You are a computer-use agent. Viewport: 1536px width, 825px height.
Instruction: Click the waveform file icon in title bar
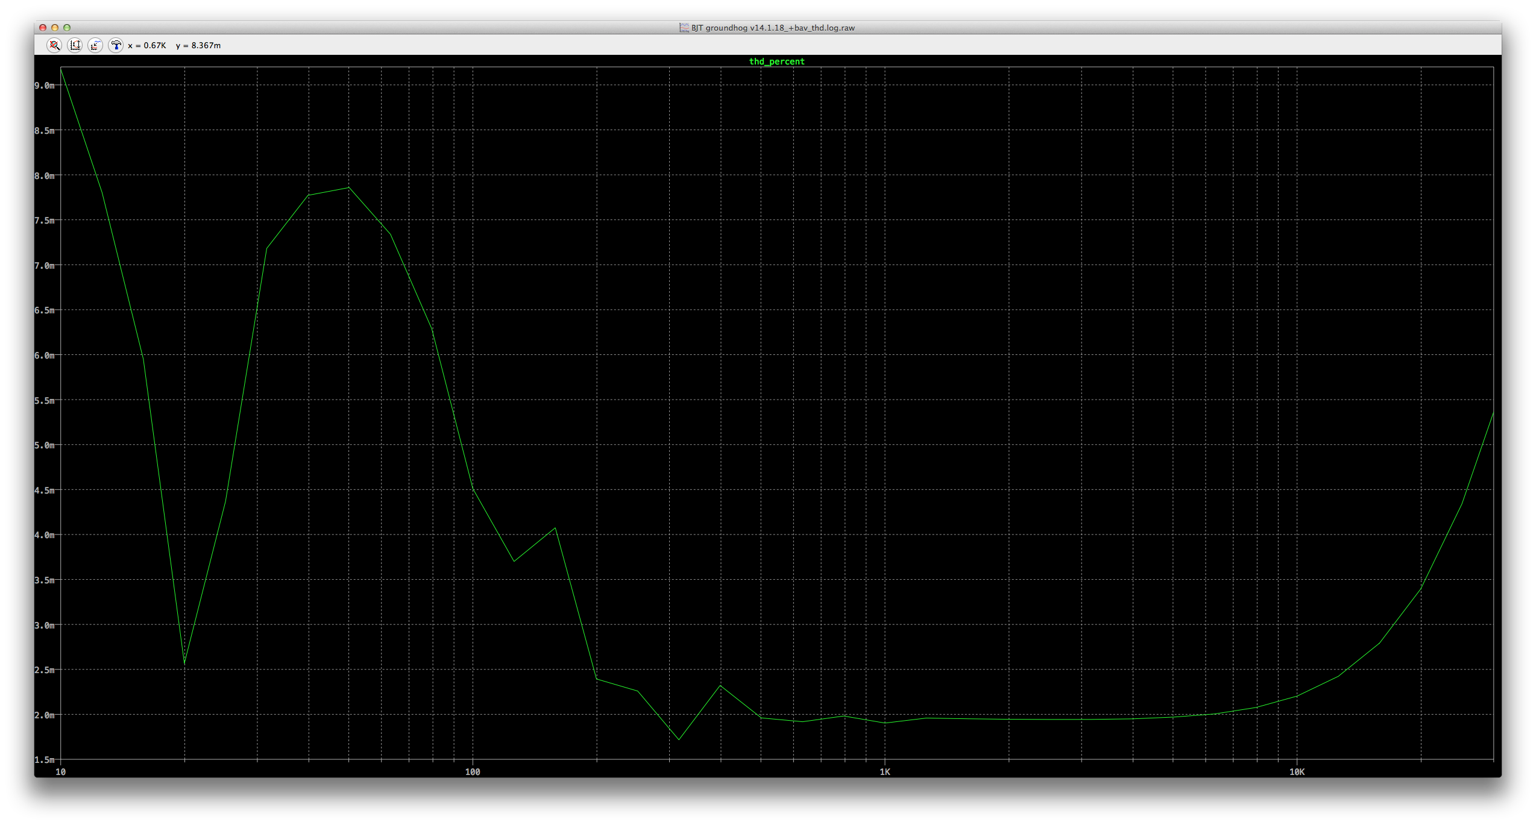(684, 28)
